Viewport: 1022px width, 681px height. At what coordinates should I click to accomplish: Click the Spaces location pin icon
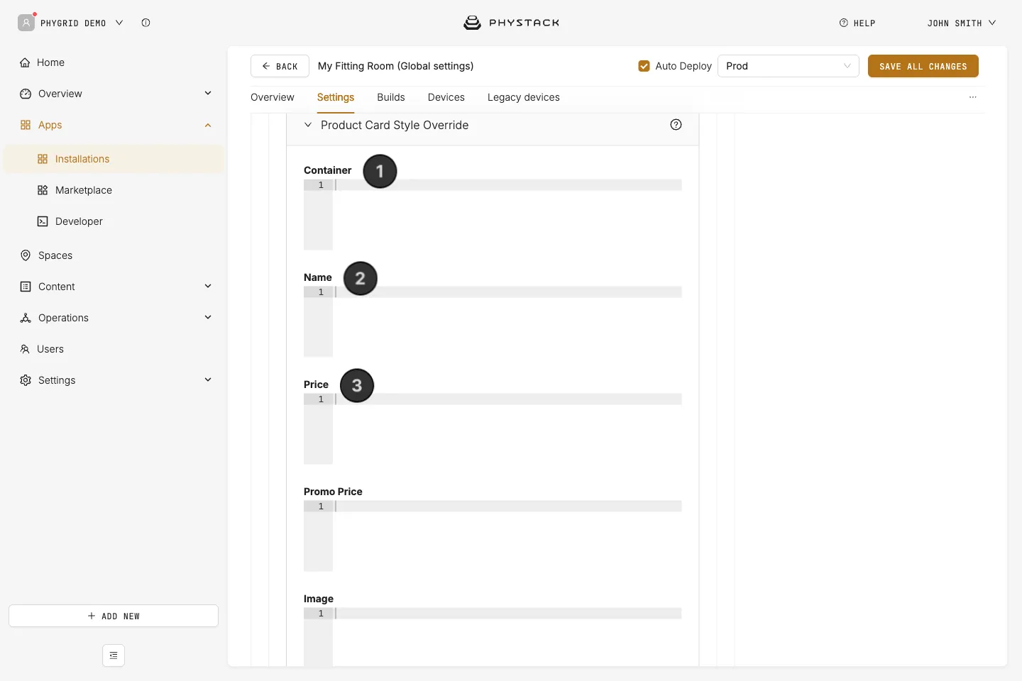(x=26, y=255)
